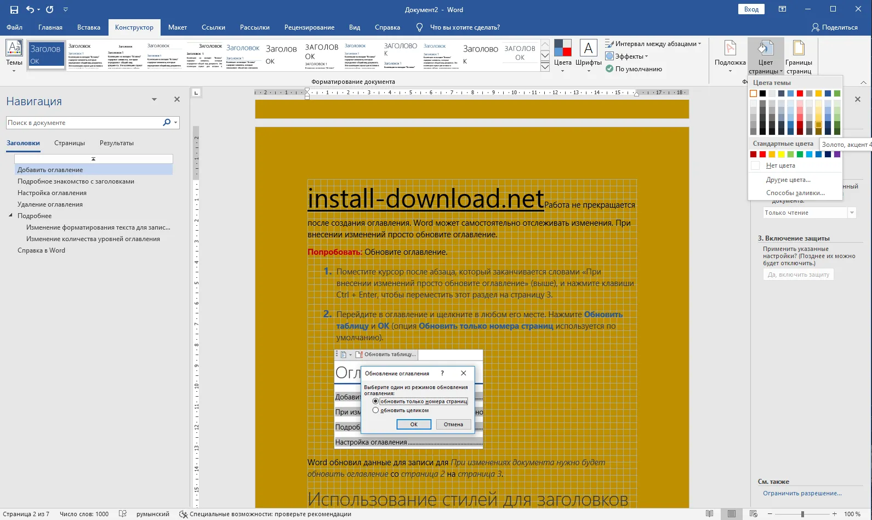Select the 'обновить целиком' radio button
Viewport: 872px width, 520px height.
[375, 410]
